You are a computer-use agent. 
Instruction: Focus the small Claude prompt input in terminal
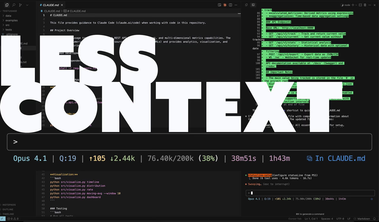point(310,193)
